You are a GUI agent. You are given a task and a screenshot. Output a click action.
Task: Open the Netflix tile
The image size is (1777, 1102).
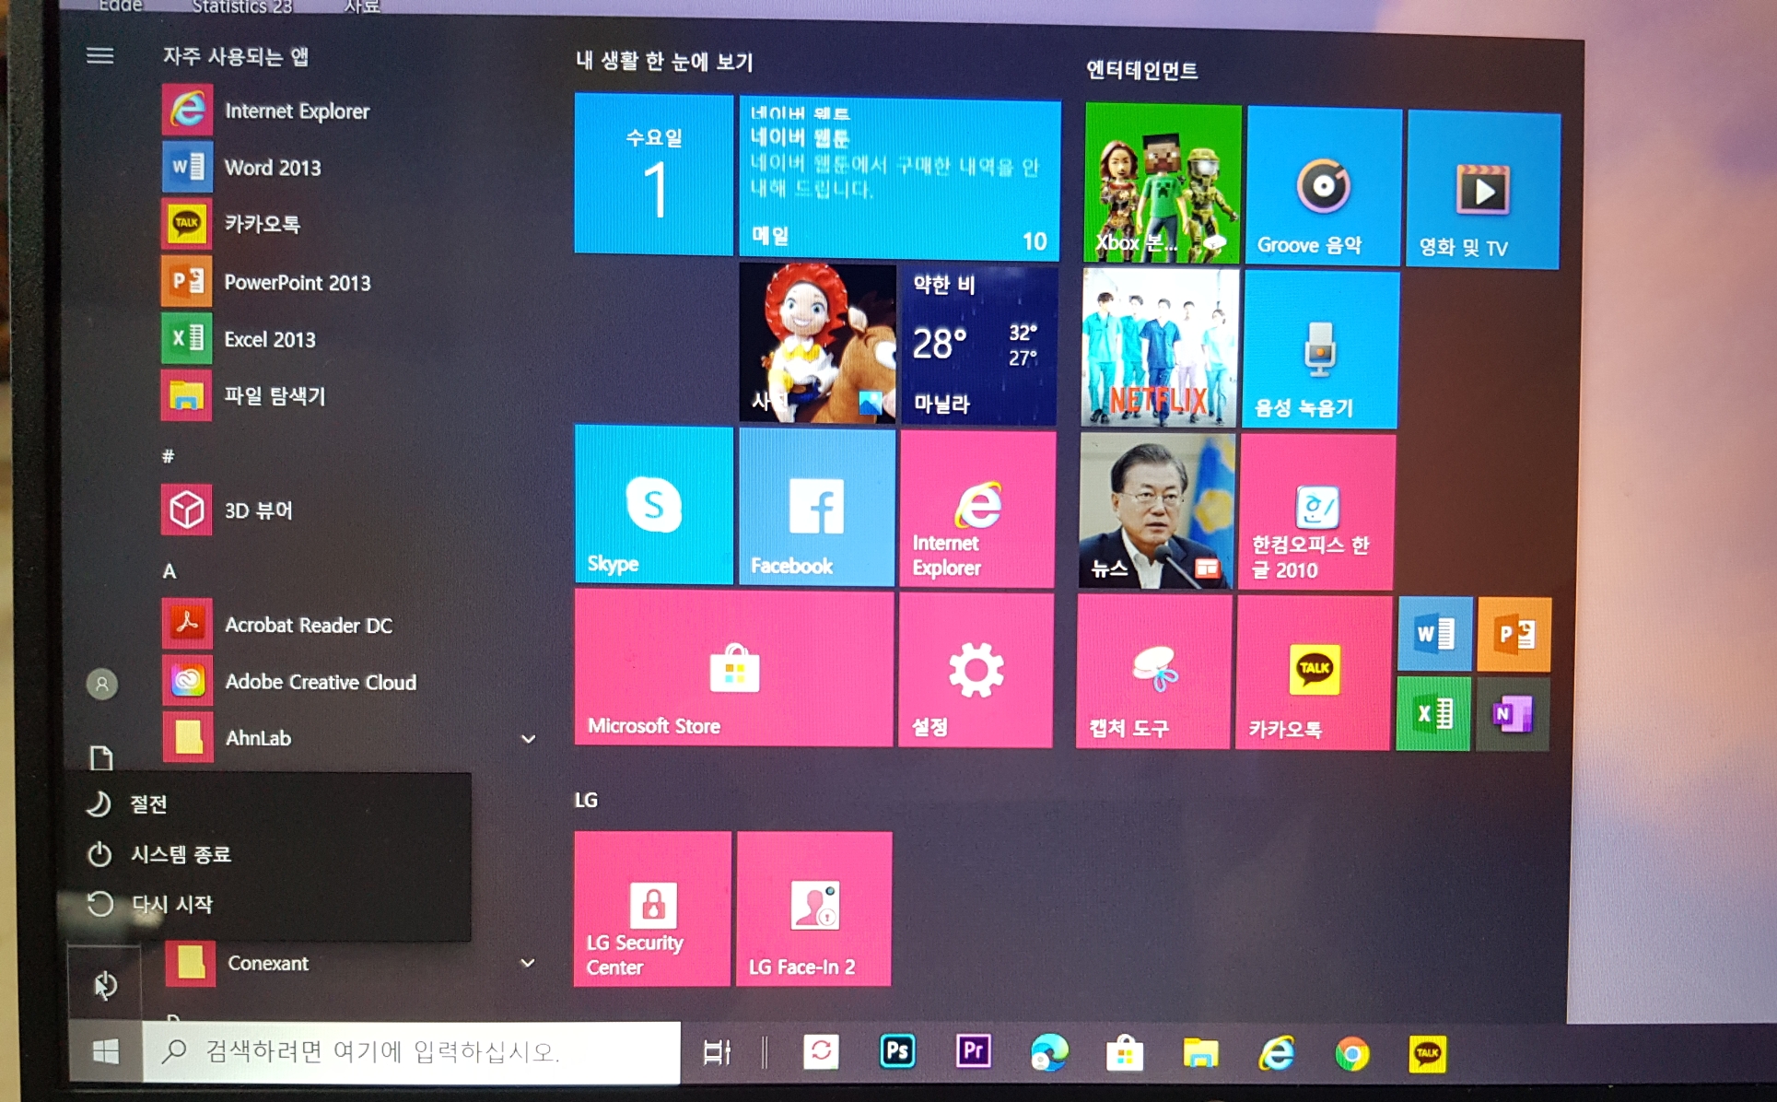click(x=1160, y=348)
